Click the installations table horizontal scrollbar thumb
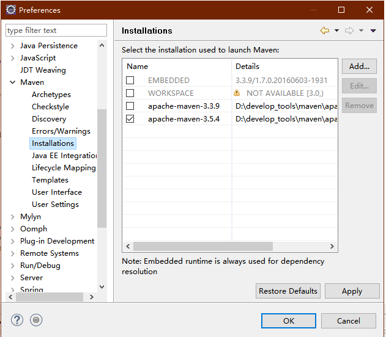This screenshot has width=386, height=337. pyautogui.click(x=203, y=247)
